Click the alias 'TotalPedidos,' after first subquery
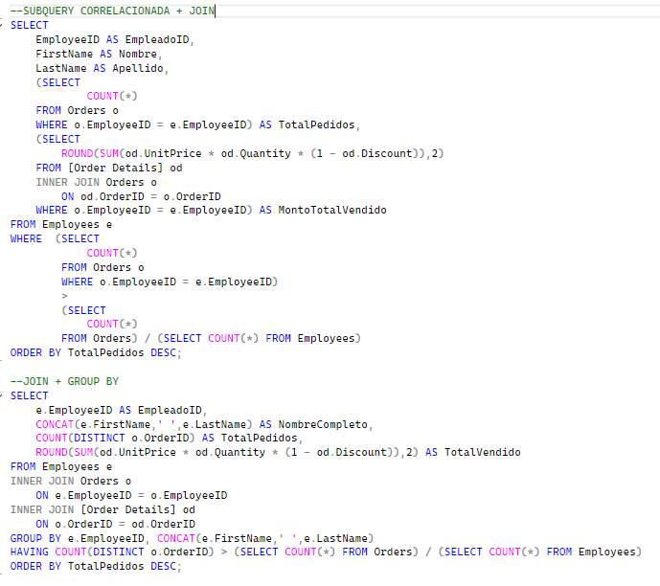 click(319, 124)
